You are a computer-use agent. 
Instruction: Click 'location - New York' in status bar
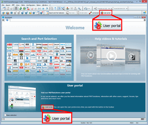86,123
